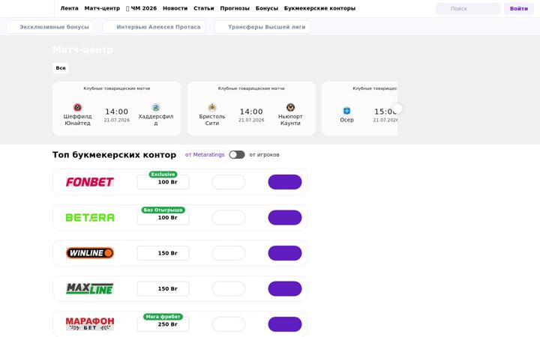Click the white pill button in Марафон Бет row
The height and width of the screenshot is (337, 540).
click(229, 324)
